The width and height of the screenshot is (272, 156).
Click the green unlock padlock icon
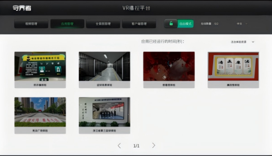[171, 24]
